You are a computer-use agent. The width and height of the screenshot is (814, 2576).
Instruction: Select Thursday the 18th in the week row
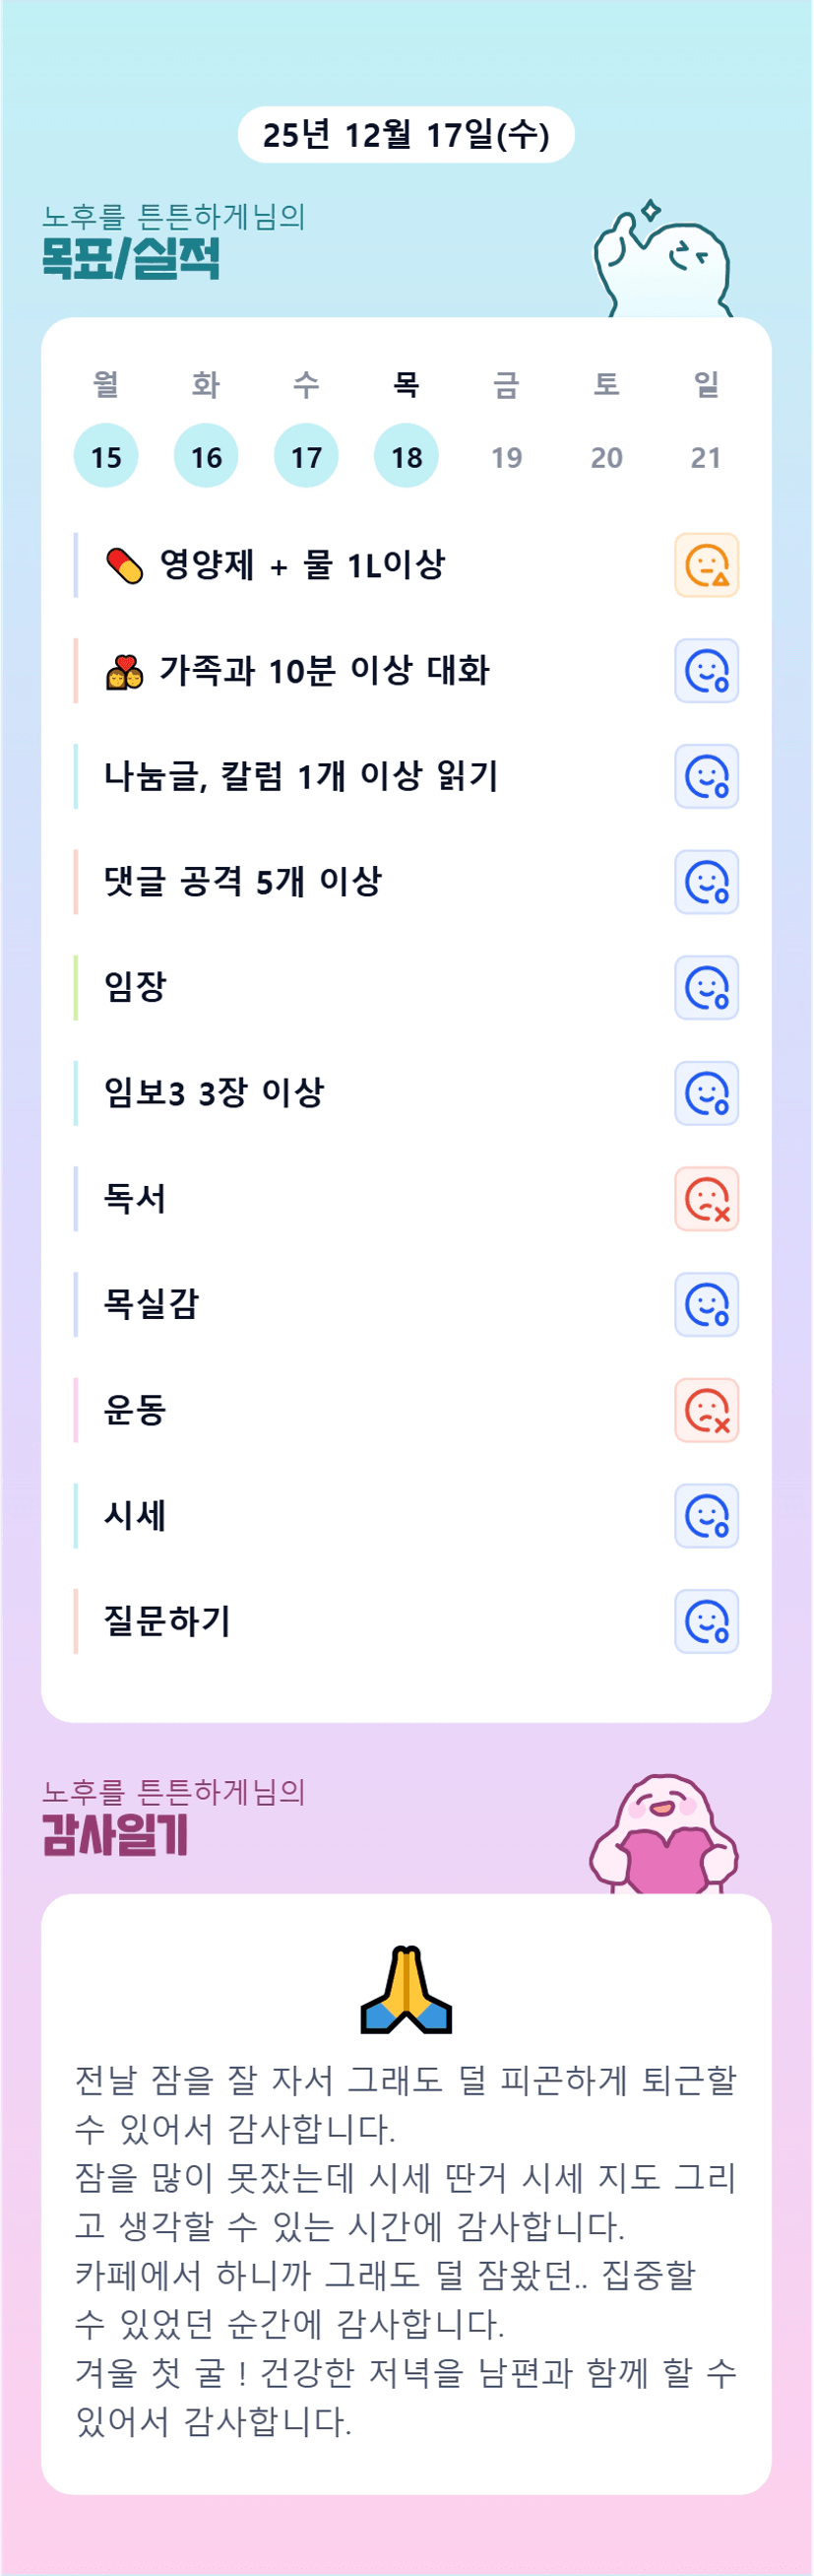click(x=406, y=456)
